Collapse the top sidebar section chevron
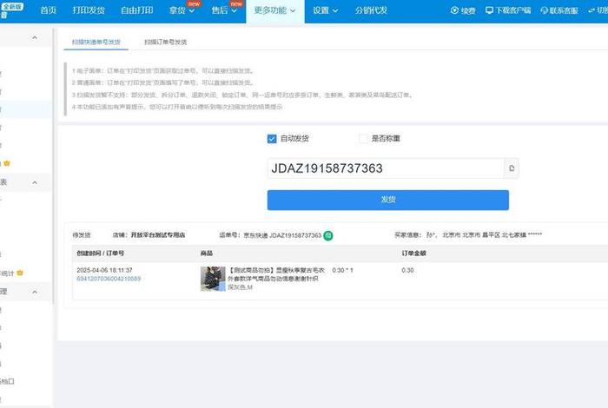 tap(35, 37)
